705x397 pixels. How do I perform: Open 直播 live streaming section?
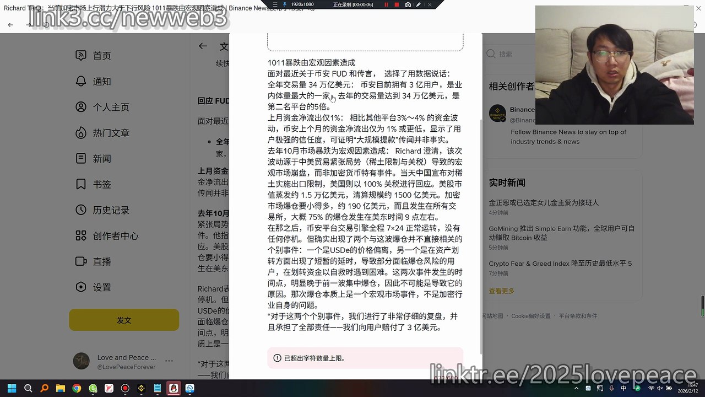(x=94, y=261)
